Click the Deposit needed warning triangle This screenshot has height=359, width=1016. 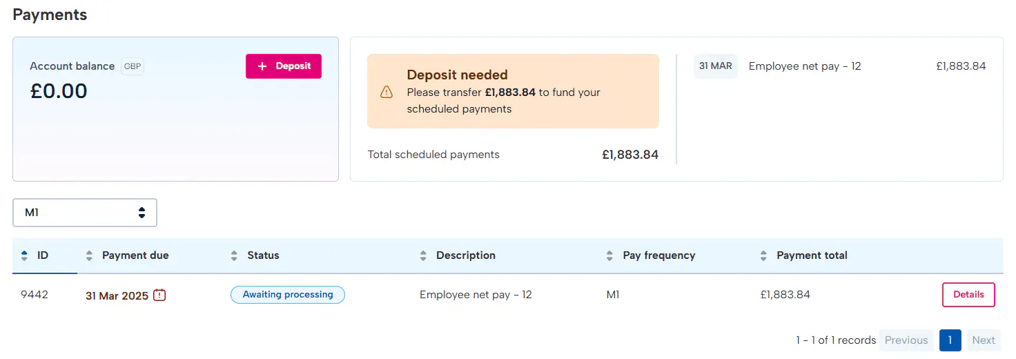[387, 92]
